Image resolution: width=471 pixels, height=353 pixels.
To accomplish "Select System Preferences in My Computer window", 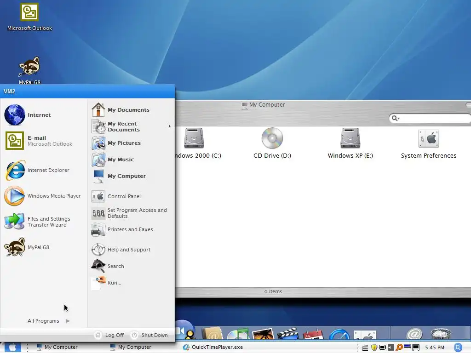I will pos(429,143).
